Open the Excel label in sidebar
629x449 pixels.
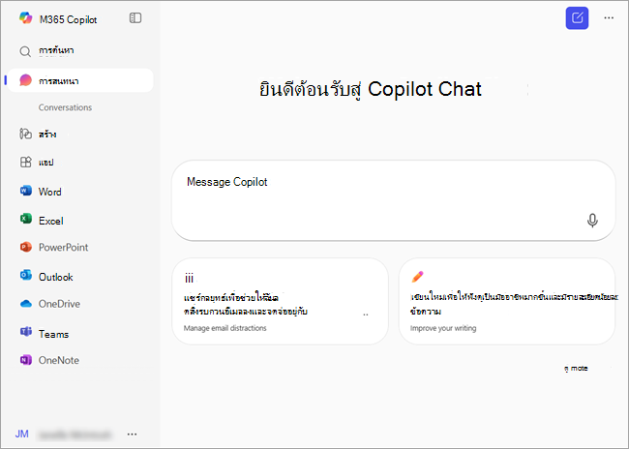point(51,221)
